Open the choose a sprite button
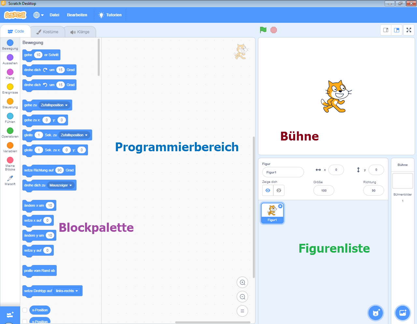 click(x=375, y=313)
